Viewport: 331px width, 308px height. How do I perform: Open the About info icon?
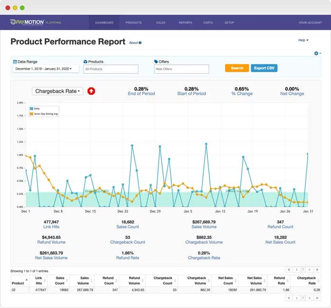[x=140, y=43]
